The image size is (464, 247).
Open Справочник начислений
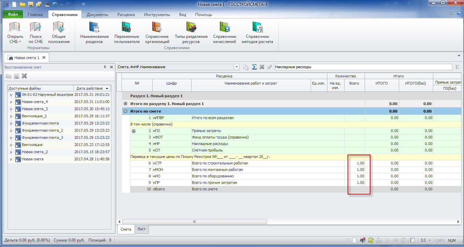click(x=225, y=33)
